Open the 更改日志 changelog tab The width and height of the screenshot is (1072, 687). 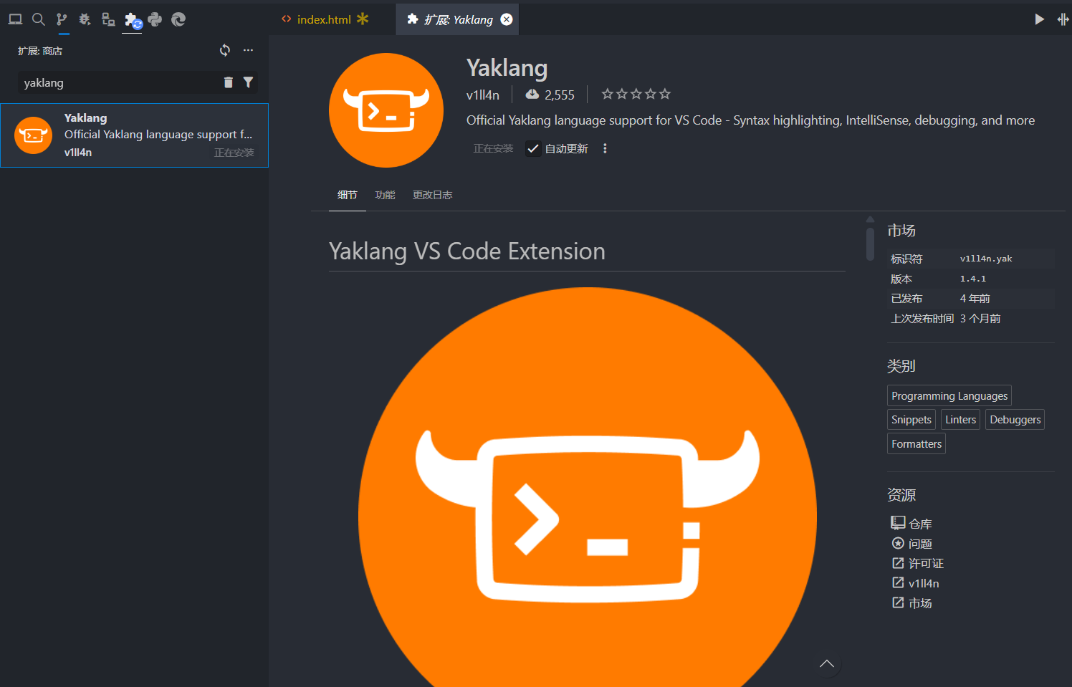pos(432,195)
